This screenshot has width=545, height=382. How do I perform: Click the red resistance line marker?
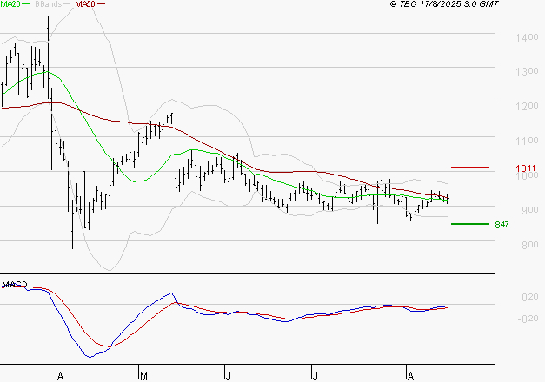[469, 167]
